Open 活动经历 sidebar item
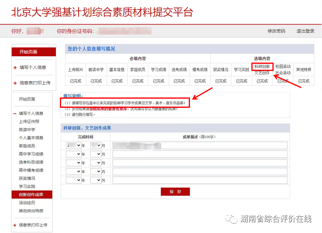The width and height of the screenshot is (322, 233). tap(27, 202)
